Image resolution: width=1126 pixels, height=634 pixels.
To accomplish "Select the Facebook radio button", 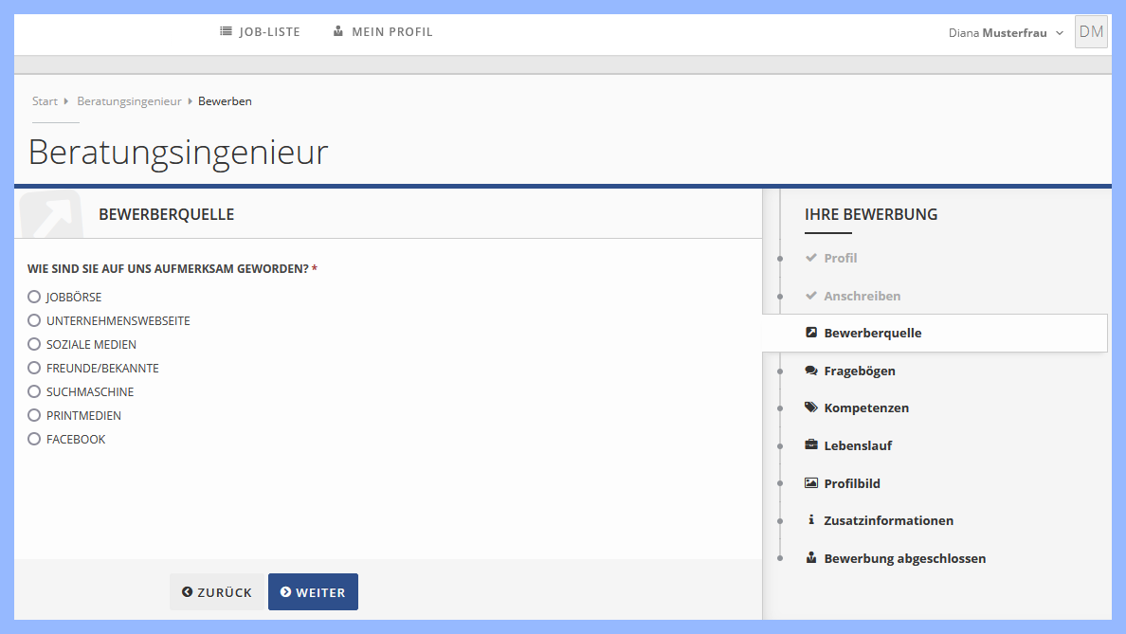I will tap(33, 439).
